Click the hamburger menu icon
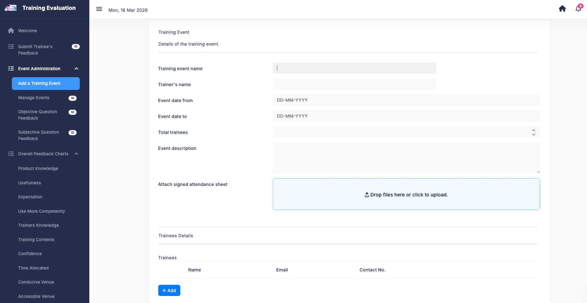587x303 pixels. 99,9
